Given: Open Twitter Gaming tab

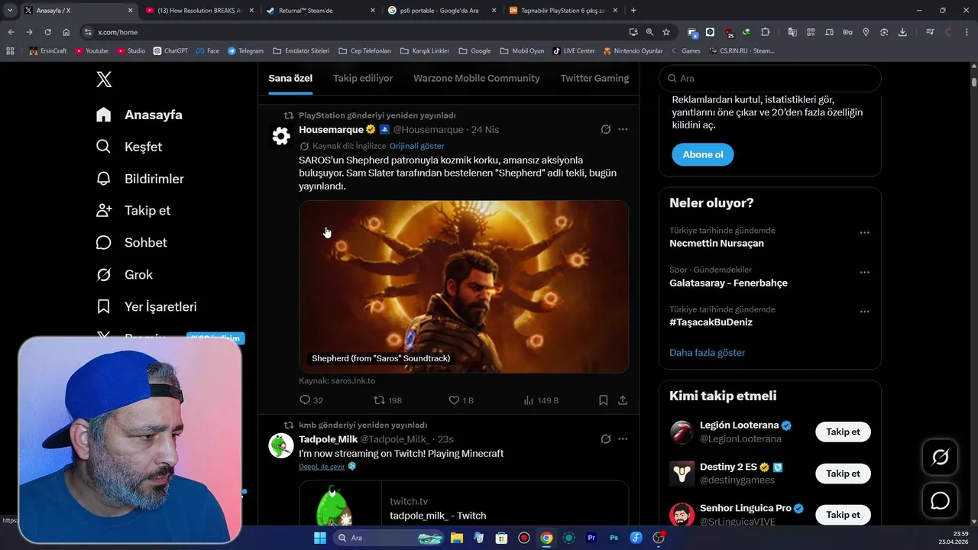Looking at the screenshot, I should coord(594,79).
